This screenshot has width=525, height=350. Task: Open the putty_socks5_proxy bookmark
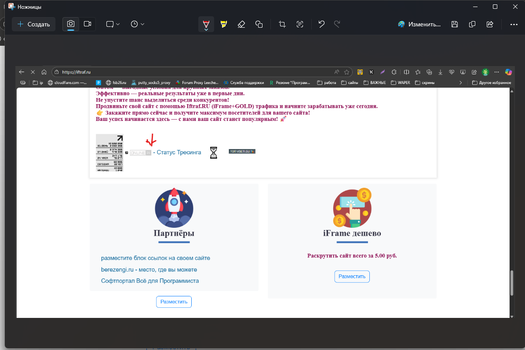tap(151, 83)
